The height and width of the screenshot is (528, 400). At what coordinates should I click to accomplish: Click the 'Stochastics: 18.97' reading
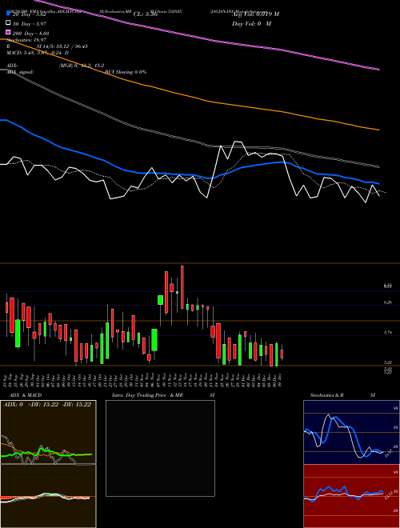tap(26, 40)
